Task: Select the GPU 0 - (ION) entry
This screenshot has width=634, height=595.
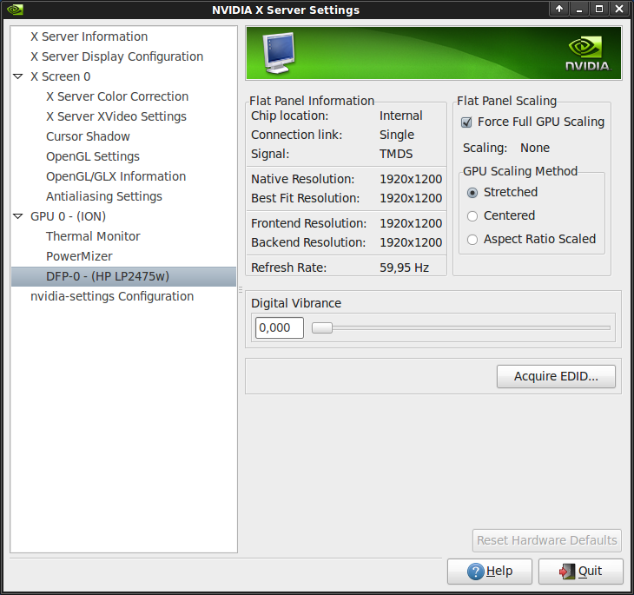Action: point(68,216)
